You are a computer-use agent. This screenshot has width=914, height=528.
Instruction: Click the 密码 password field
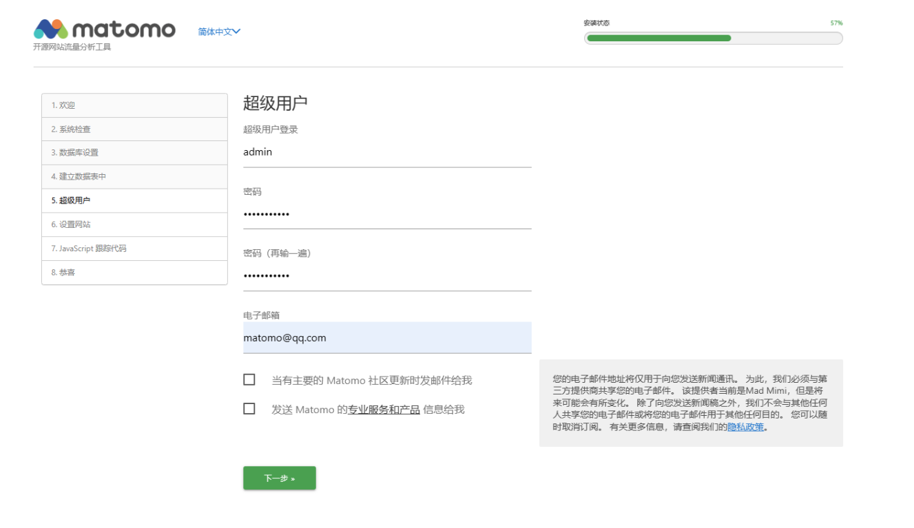(x=387, y=214)
